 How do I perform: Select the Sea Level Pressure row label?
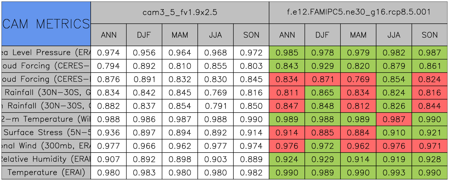tap(46, 53)
